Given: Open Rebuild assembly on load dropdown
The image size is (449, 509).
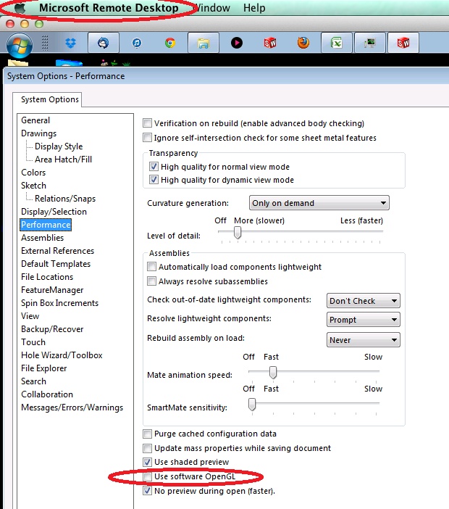Looking at the screenshot, I should (363, 340).
